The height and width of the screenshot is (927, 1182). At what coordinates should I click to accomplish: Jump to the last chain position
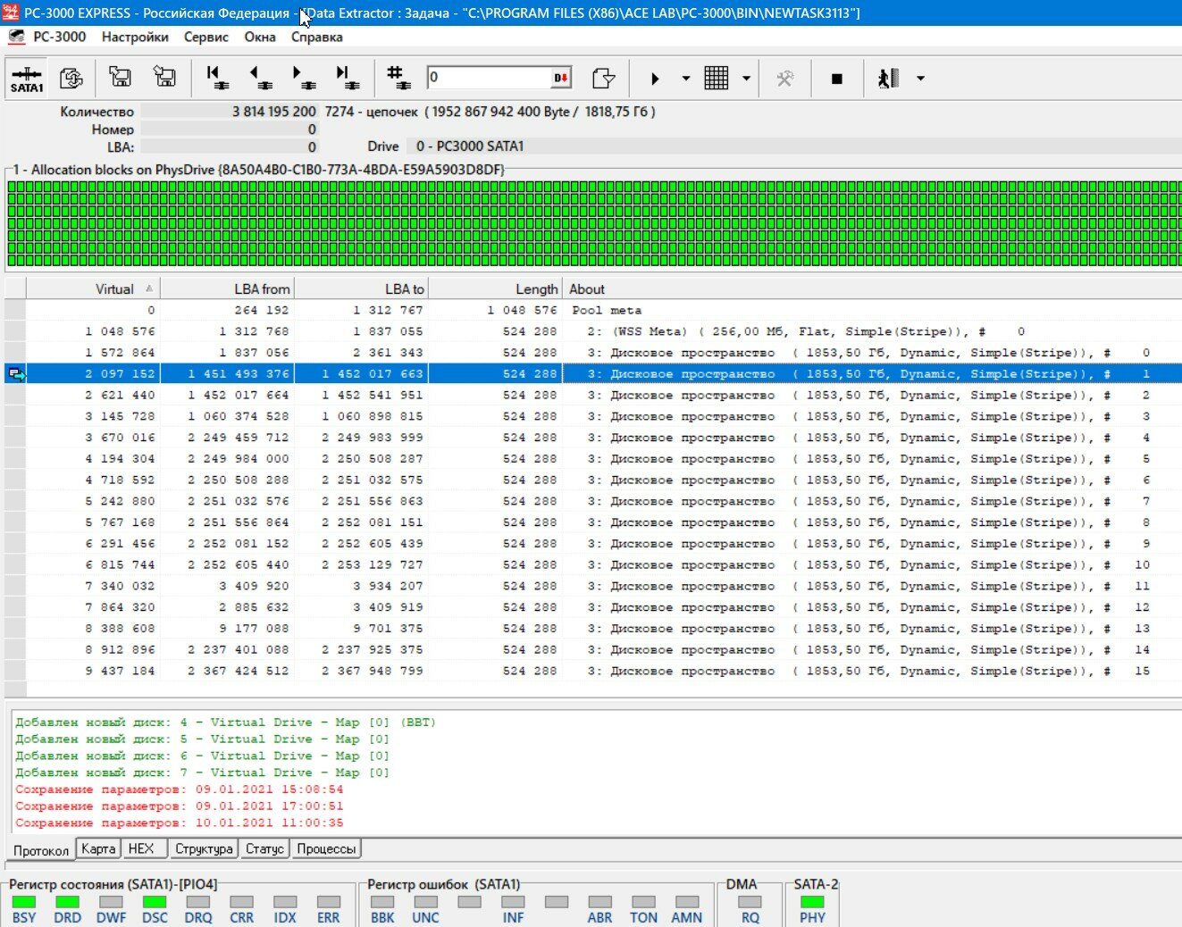coord(347,78)
